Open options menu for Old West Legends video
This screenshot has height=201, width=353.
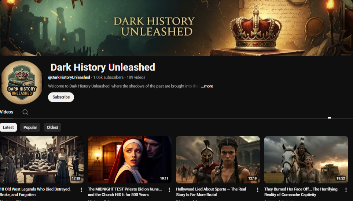81,190
